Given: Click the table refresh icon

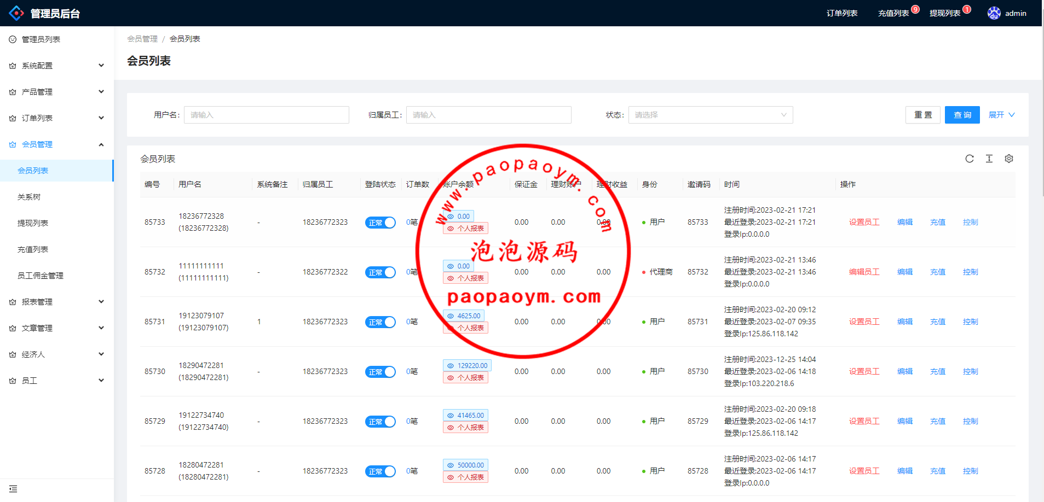Looking at the screenshot, I should coord(969,159).
